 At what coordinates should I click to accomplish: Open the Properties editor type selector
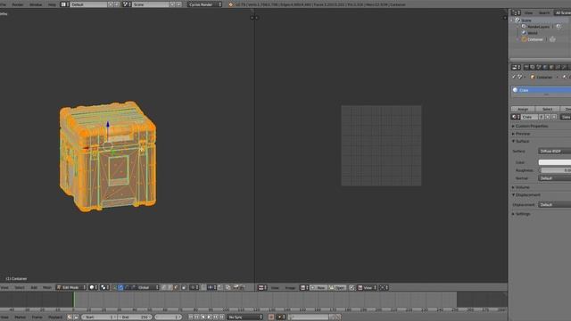coord(516,68)
